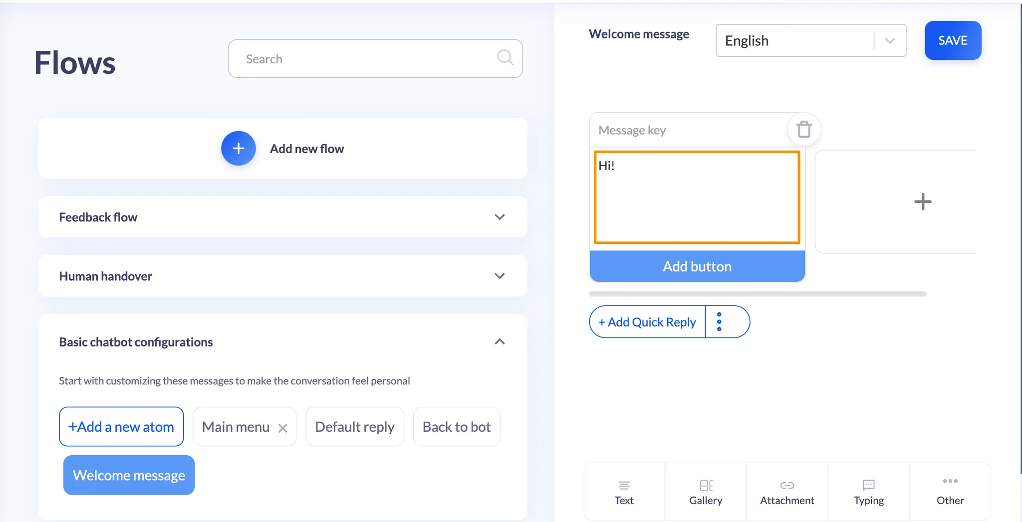Insert a Text message block

(x=624, y=492)
